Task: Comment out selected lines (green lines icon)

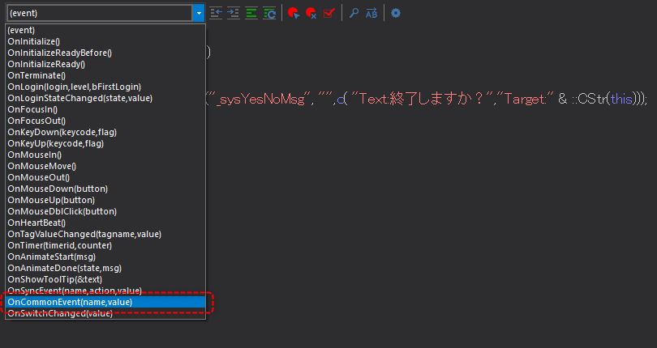Action: [251, 14]
